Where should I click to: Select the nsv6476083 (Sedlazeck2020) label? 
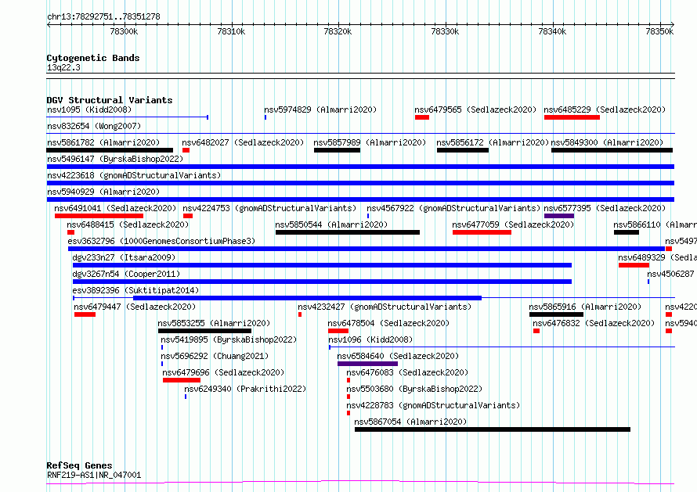407,372
